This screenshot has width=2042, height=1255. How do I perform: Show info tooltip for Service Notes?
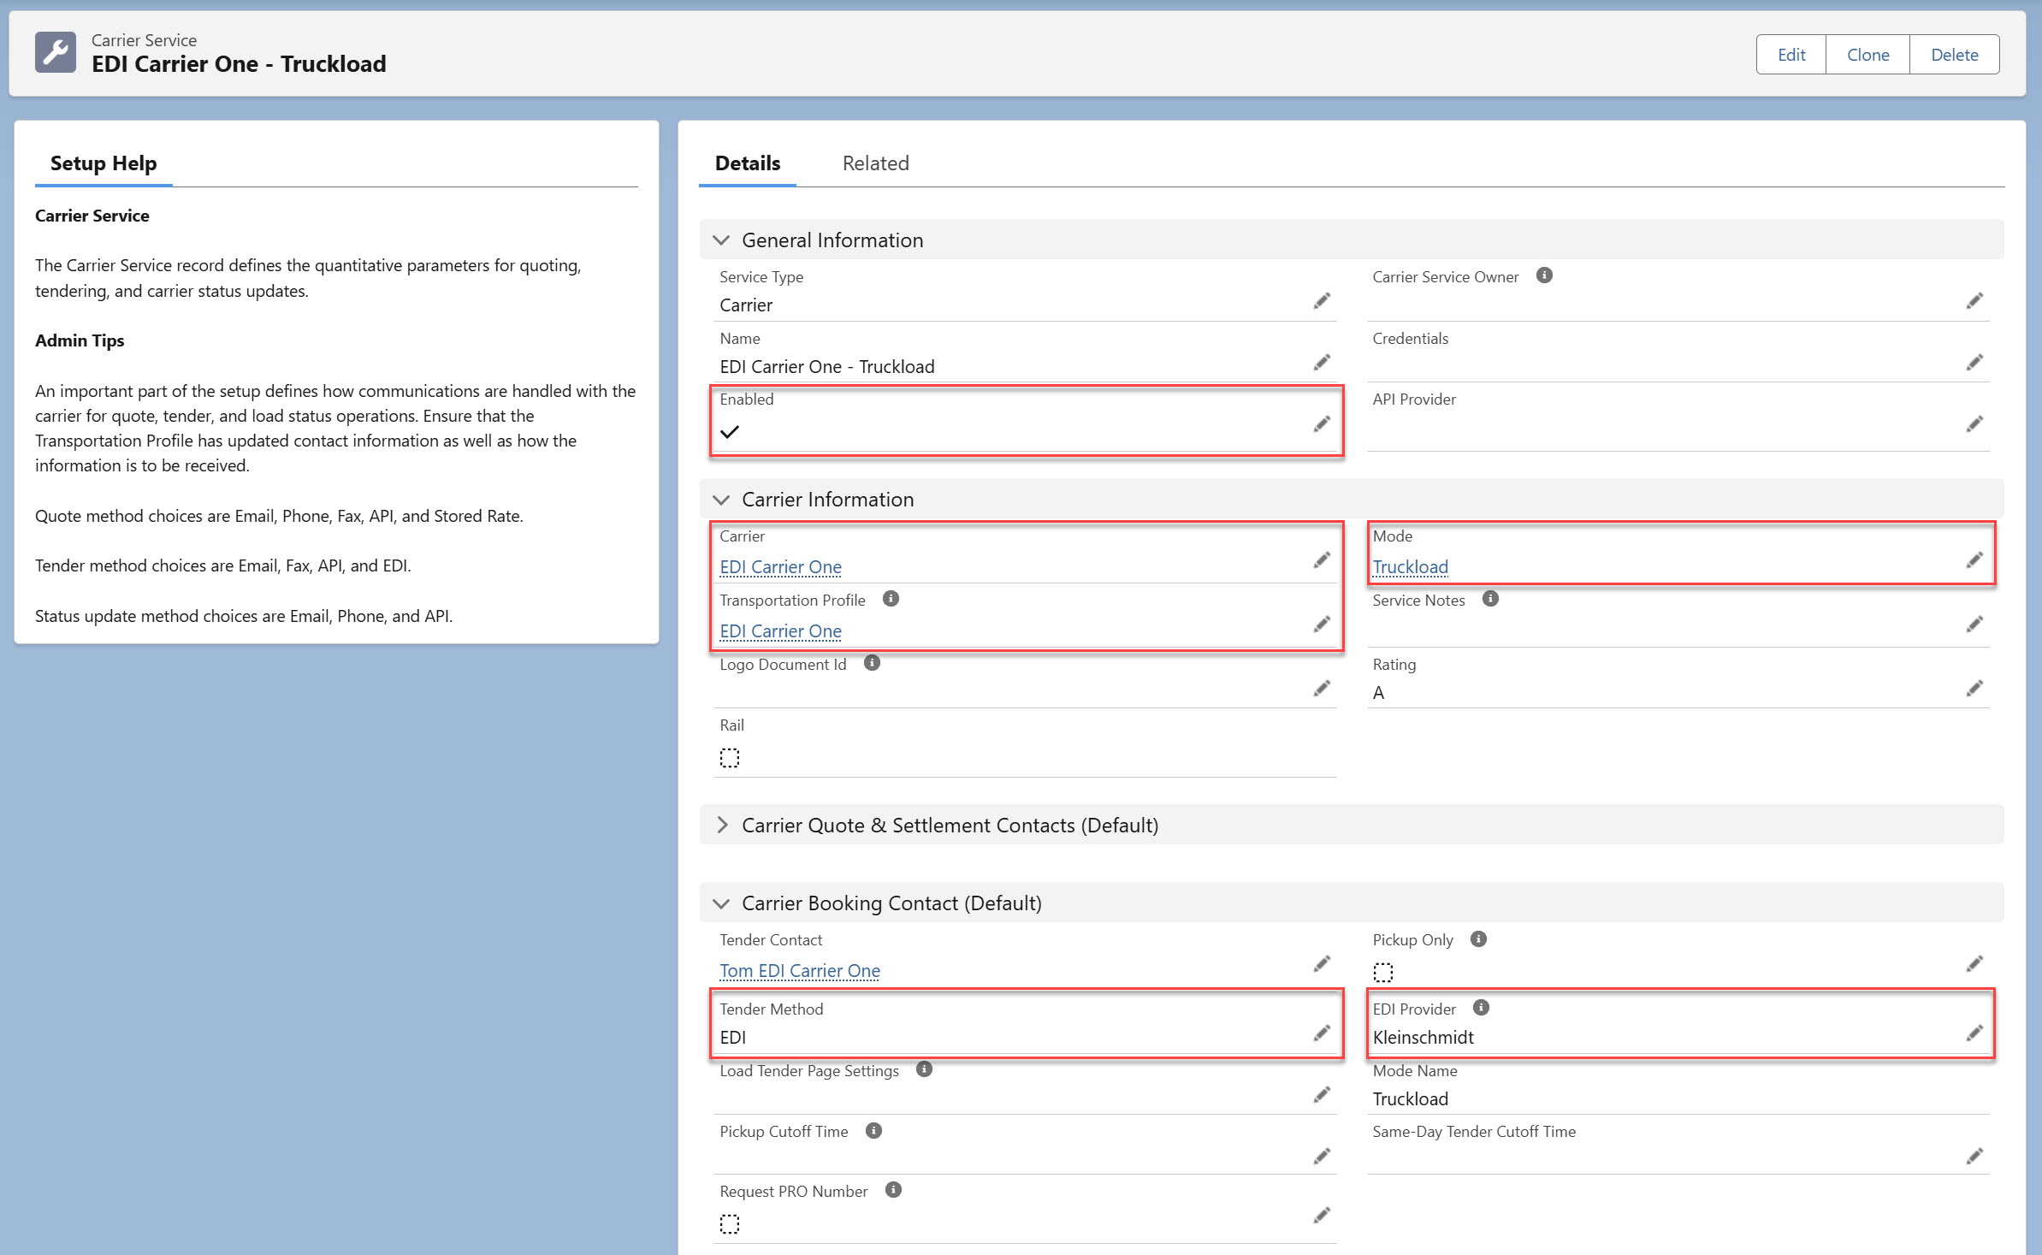coord(1490,599)
